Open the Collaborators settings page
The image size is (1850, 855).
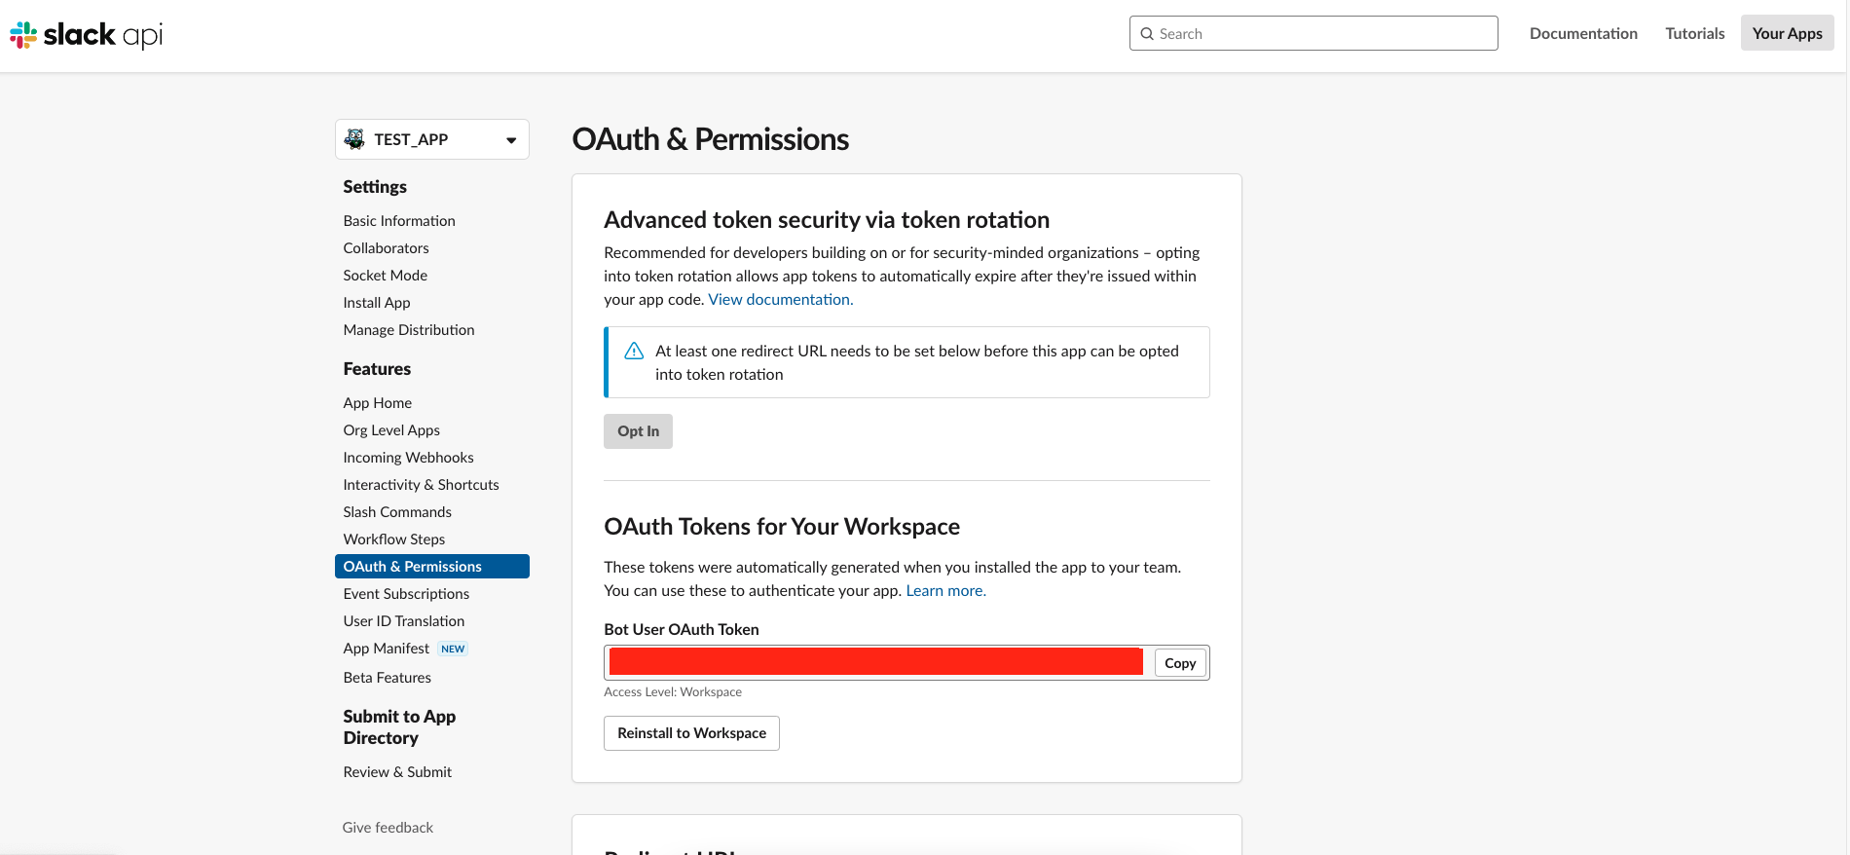386,248
